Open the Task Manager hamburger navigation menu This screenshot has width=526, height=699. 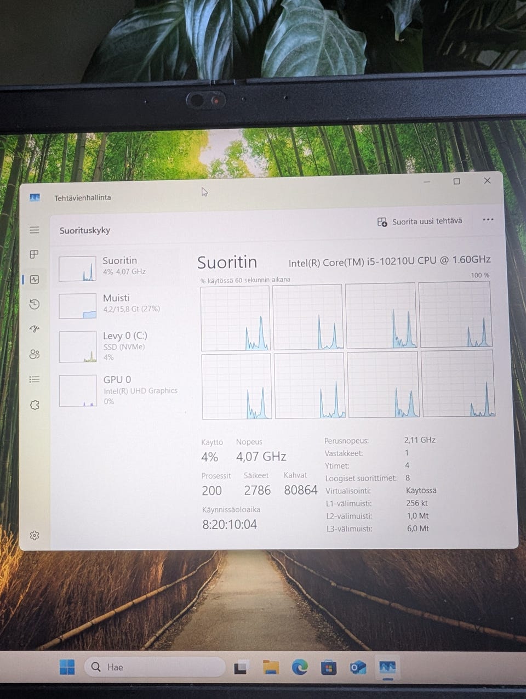(x=35, y=230)
